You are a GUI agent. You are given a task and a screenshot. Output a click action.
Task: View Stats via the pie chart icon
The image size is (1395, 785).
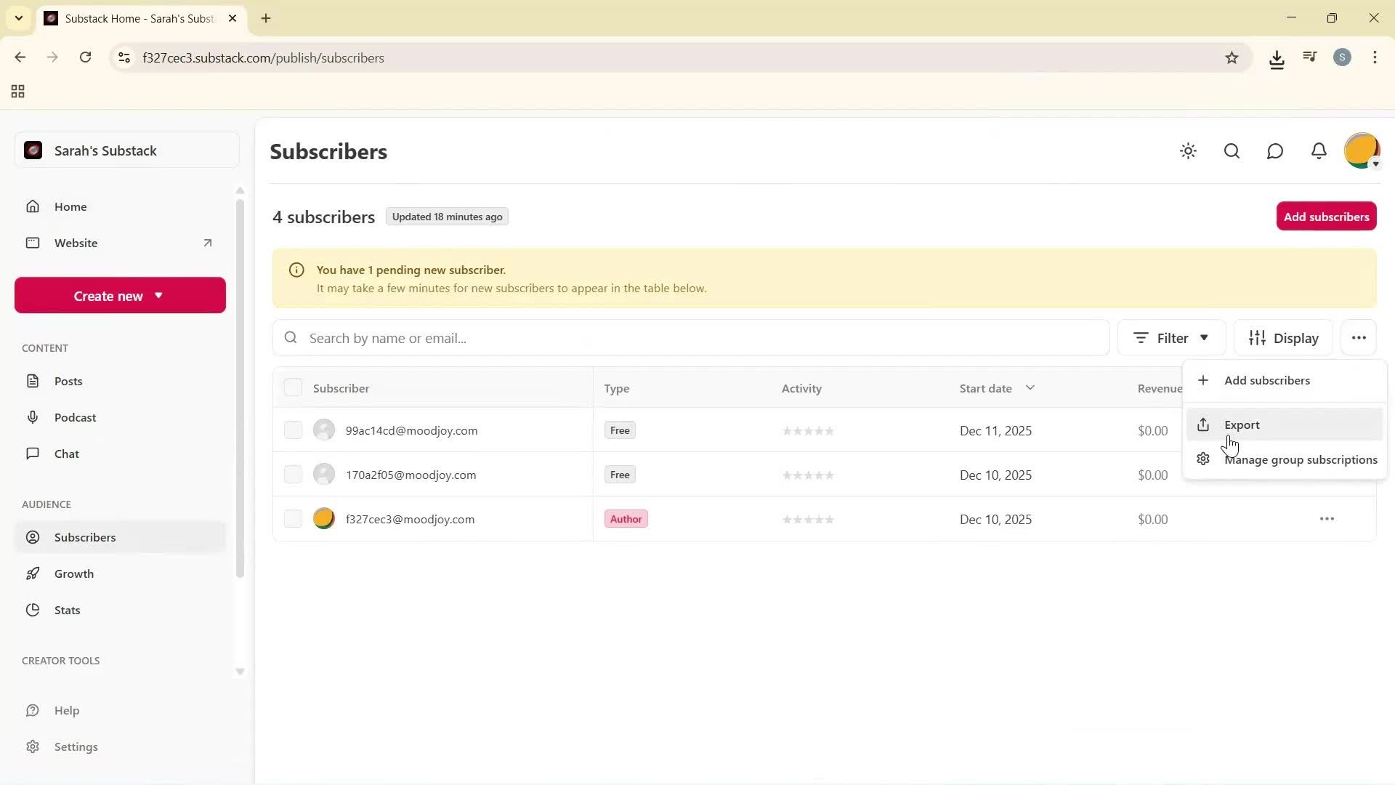33,610
